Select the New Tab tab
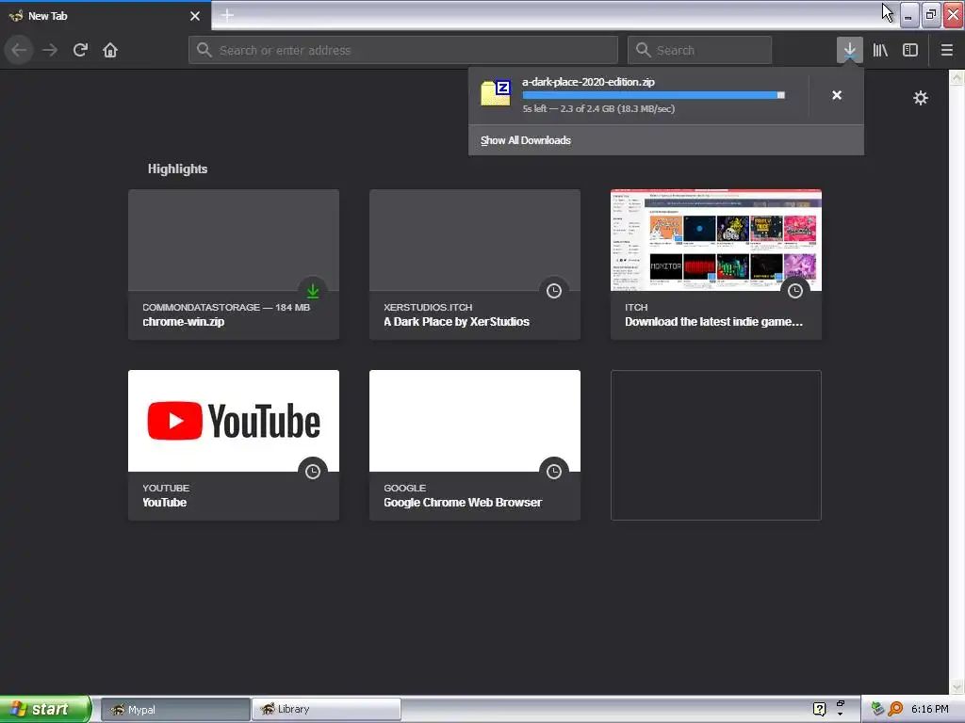 [106, 16]
